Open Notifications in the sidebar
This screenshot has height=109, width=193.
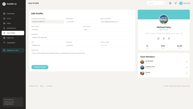pos(13,28)
